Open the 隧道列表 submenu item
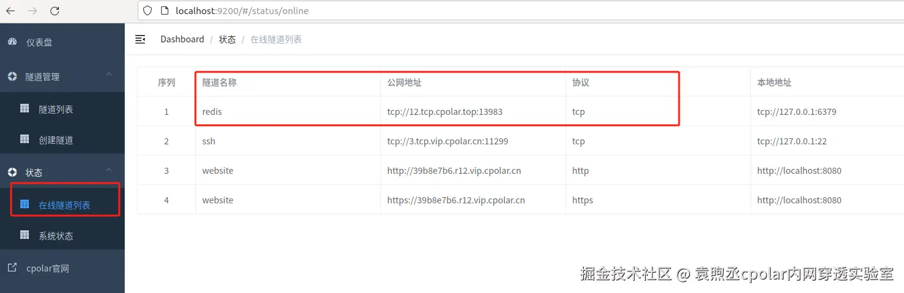 click(62, 109)
